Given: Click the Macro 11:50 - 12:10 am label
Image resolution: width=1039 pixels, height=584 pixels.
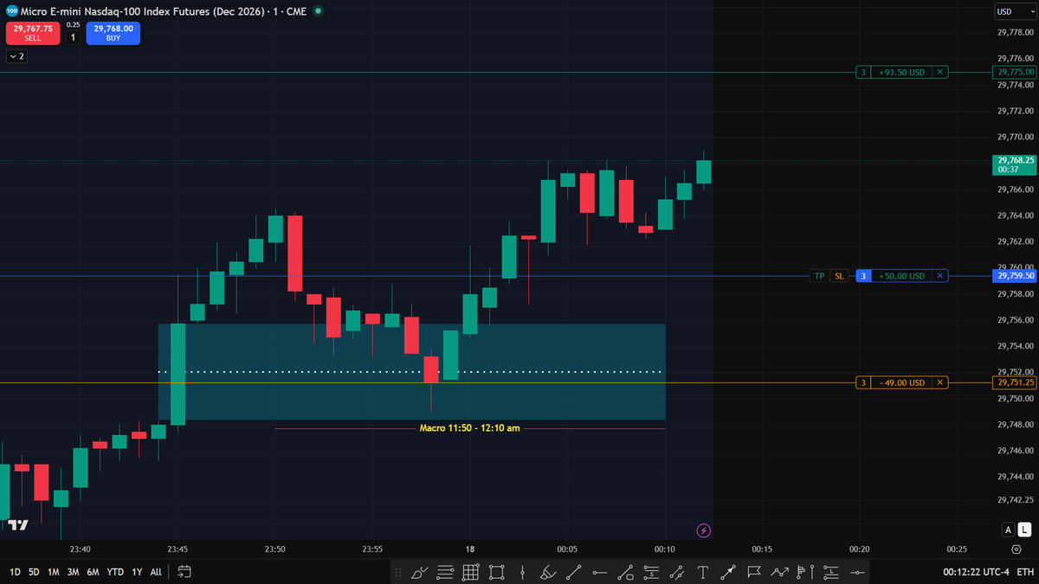Looking at the screenshot, I should click(469, 427).
